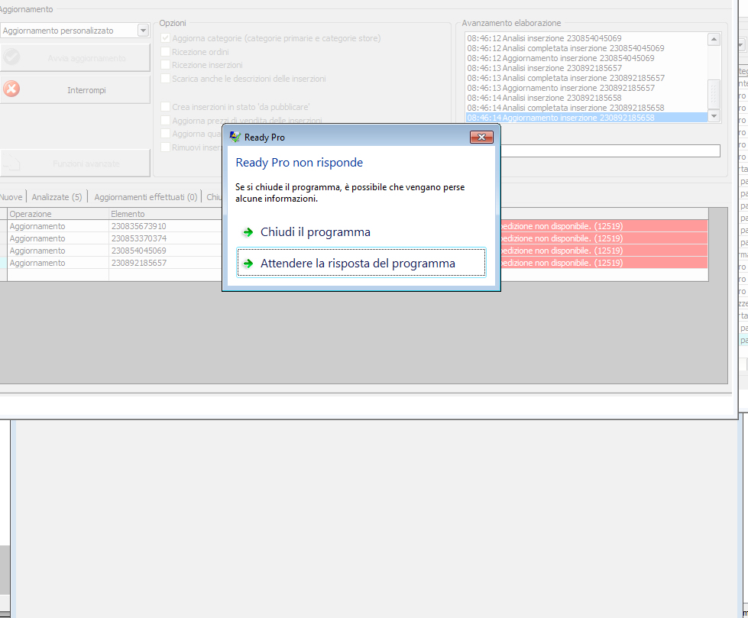Select log entry 08:46:12 Analisi inserzione 230854045069
748x618 pixels.
click(x=586, y=38)
